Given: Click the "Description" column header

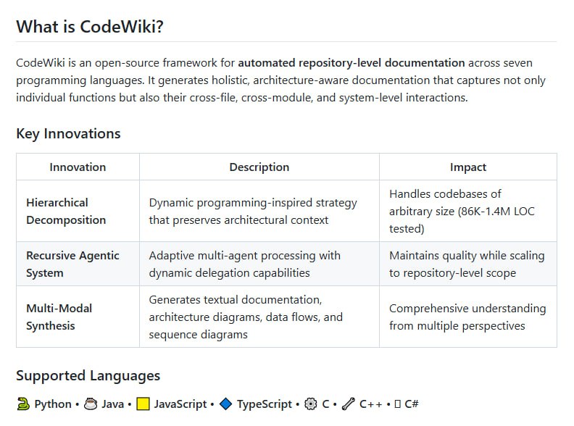Looking at the screenshot, I should coord(259,167).
